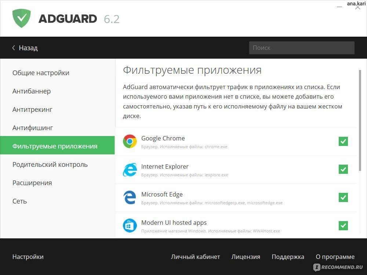This screenshot has width=367, height=275.
Task: Open Родительский контроль section
Action: (x=57, y=164)
